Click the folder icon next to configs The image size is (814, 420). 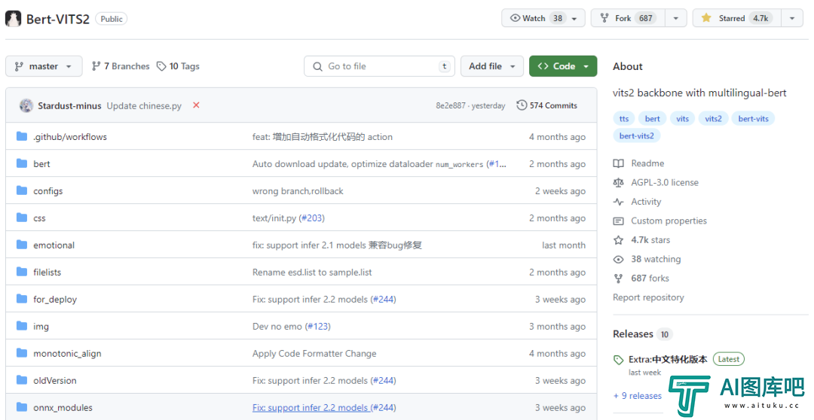[x=22, y=190]
